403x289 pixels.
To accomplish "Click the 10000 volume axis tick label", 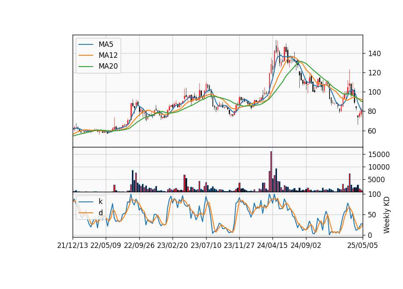I will click(379, 167).
